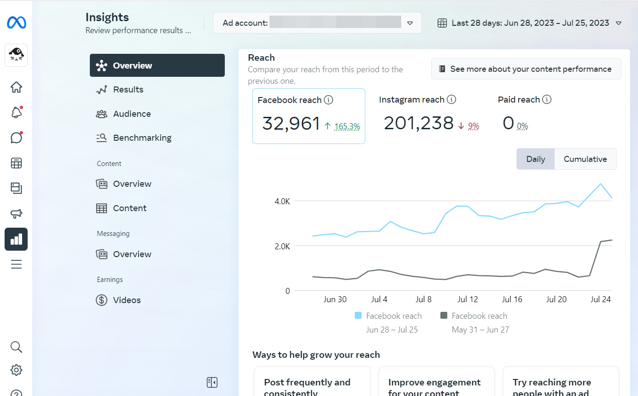This screenshot has width=638, height=396.
Task: Open Overview under Messaging section
Action: point(157,254)
